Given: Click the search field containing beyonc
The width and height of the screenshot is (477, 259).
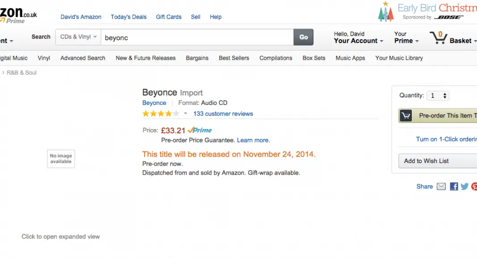Looking at the screenshot, I should click(197, 38).
